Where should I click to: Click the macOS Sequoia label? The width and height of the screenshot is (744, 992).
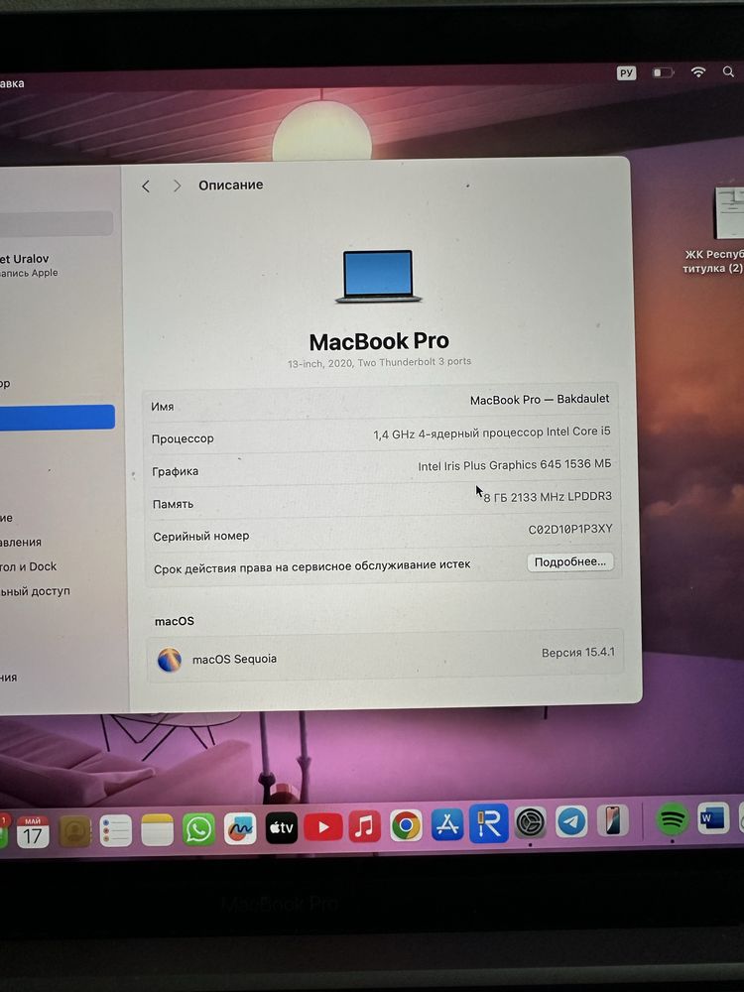tap(235, 659)
